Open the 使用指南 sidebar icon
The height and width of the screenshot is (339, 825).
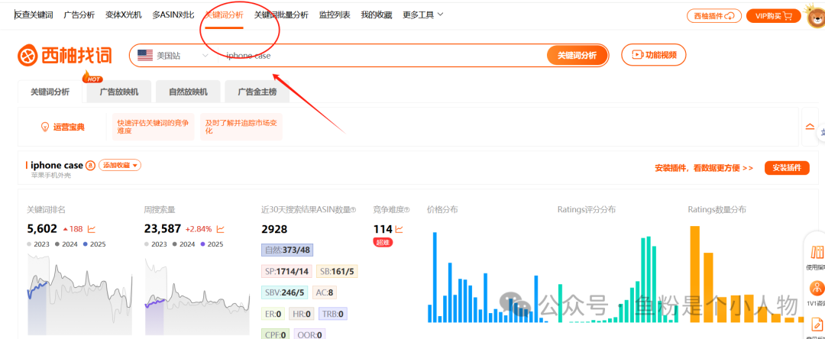coord(817,257)
